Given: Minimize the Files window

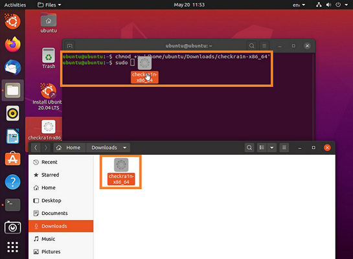Looking at the screenshot, I should (x=300, y=148).
